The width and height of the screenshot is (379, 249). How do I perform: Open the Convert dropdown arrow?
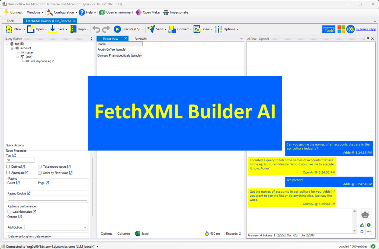(191, 29)
